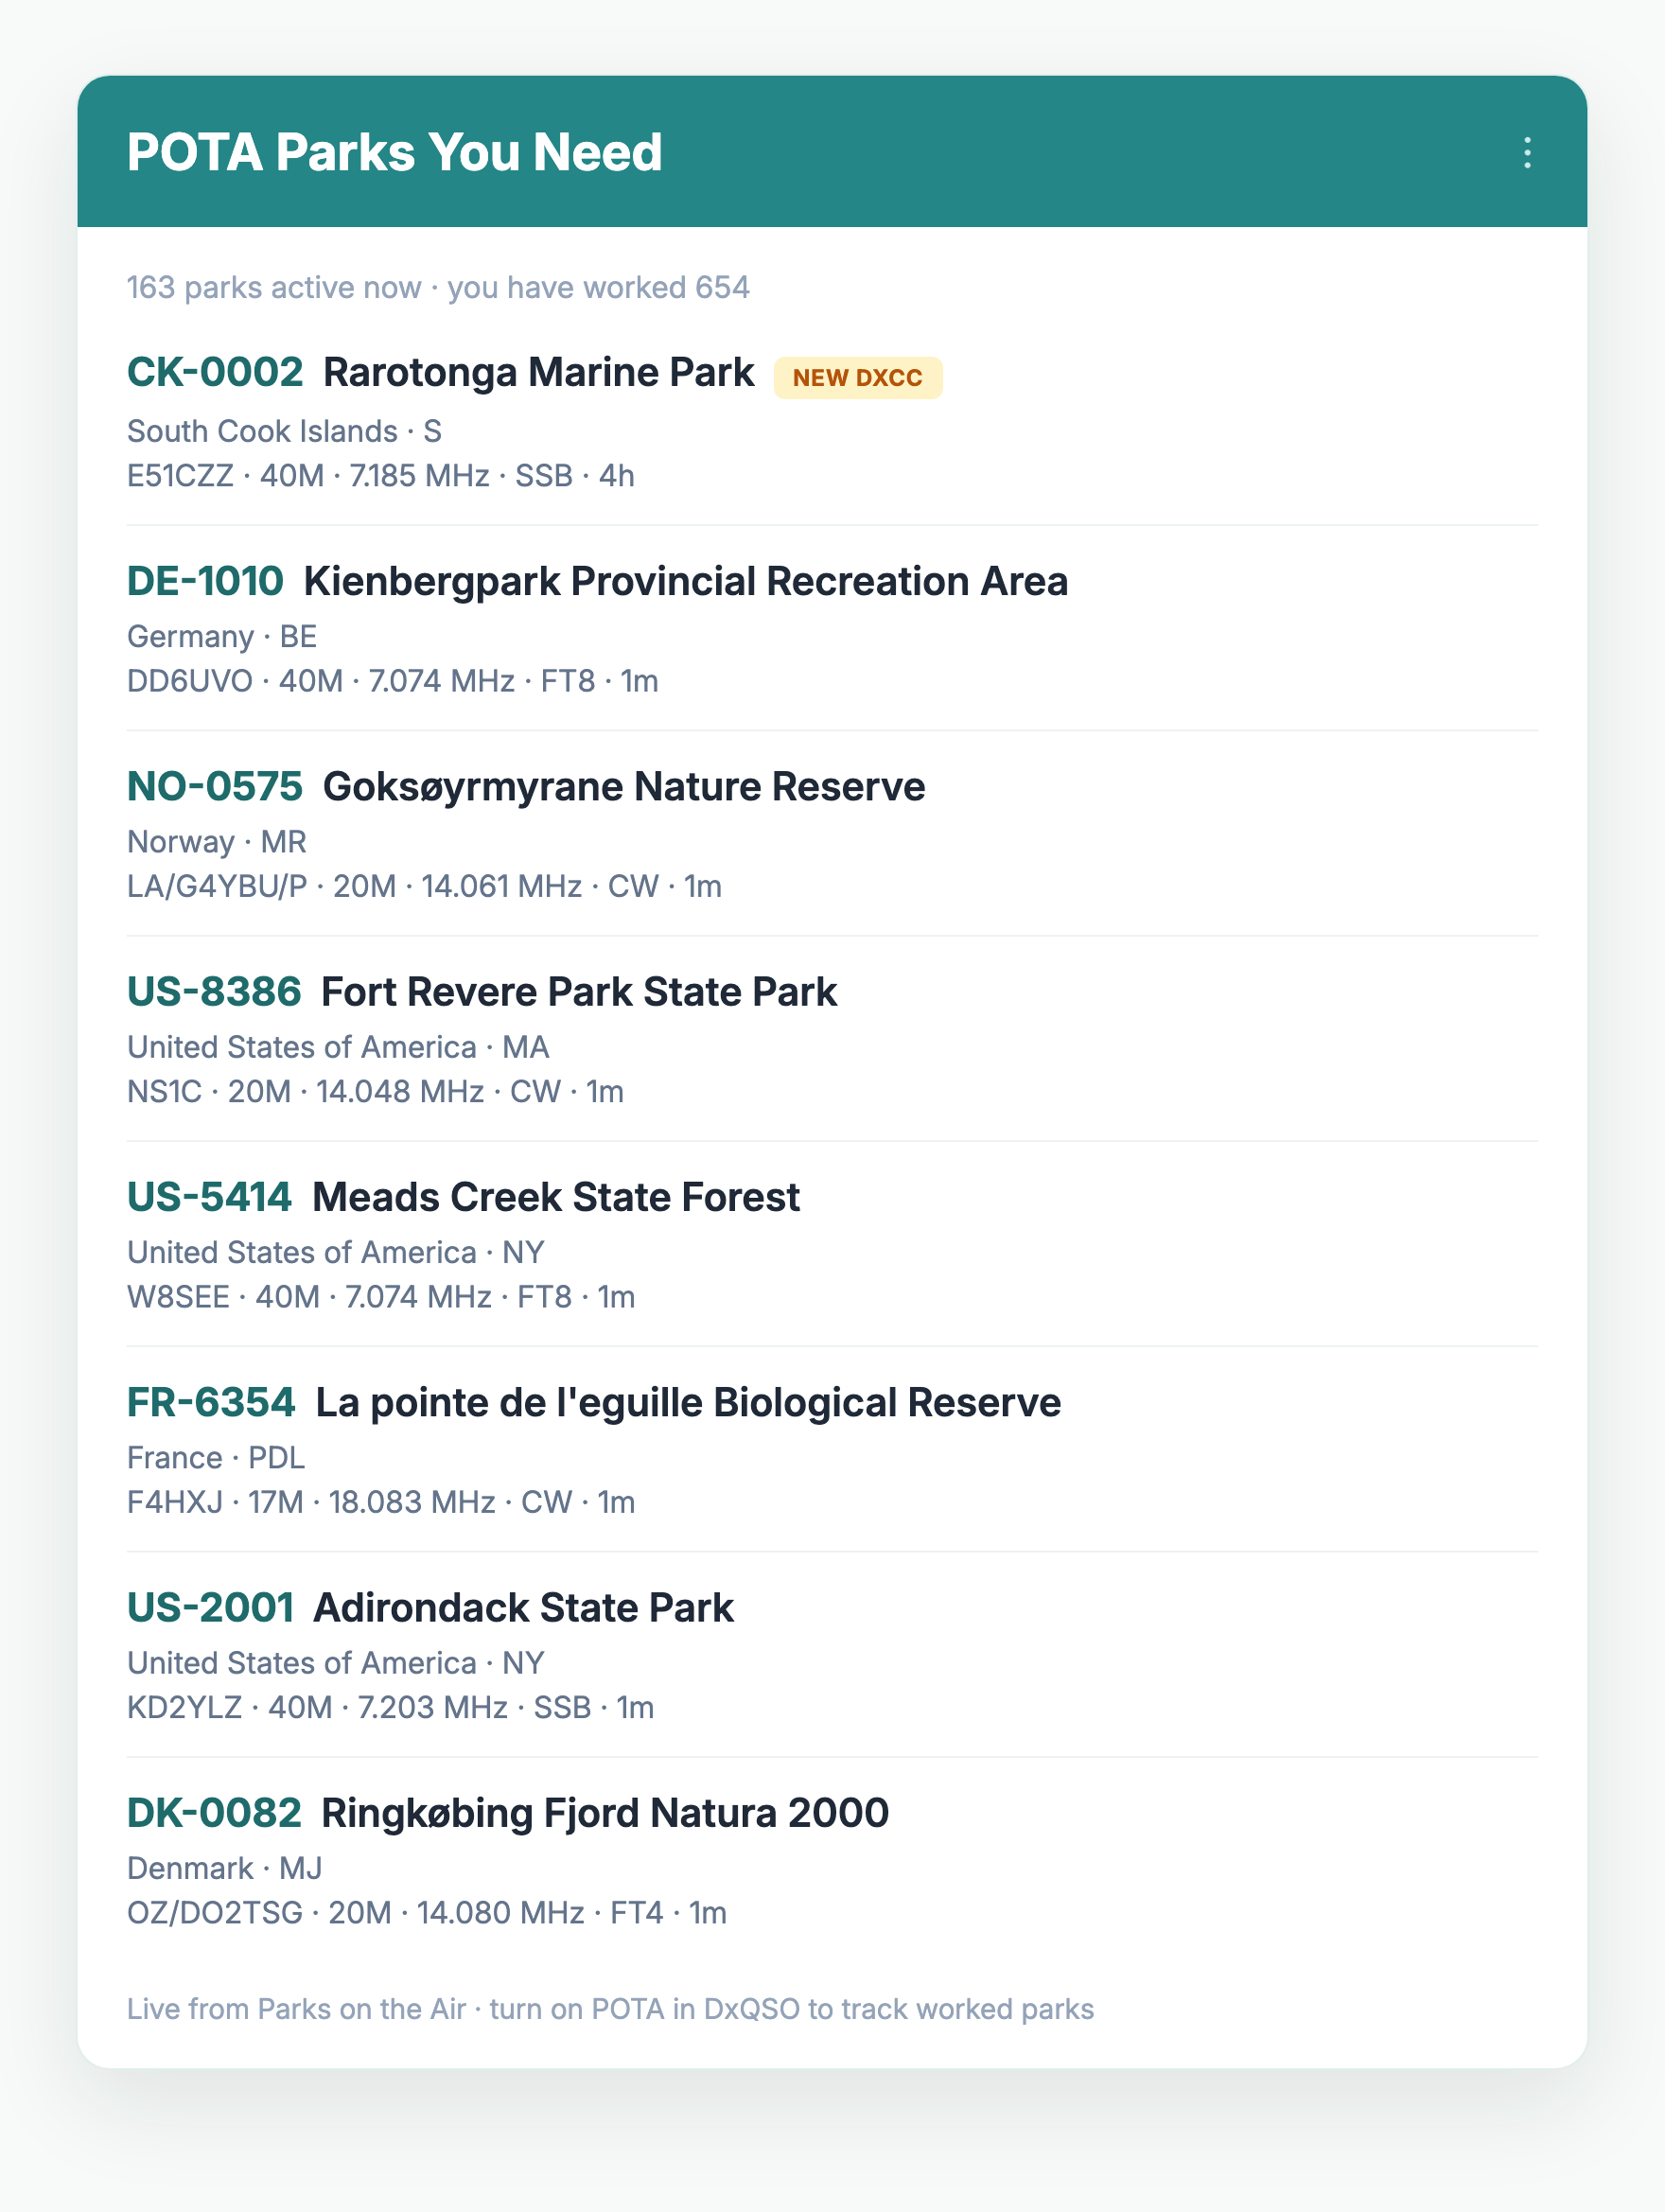Click "Denmark · MJ" location line

pyautogui.click(x=225, y=1868)
